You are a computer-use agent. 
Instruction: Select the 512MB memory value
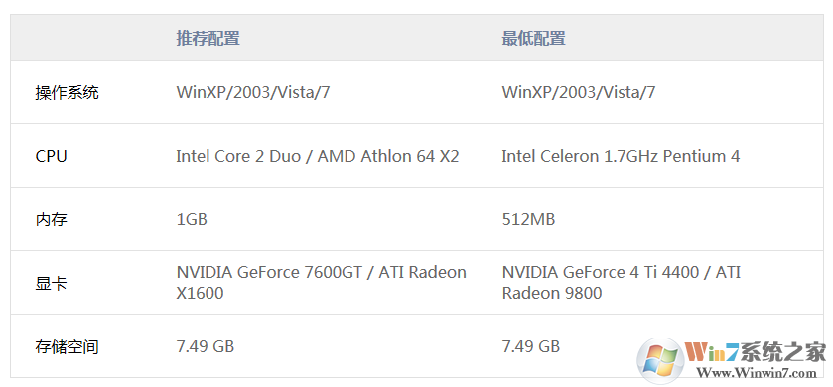tap(528, 219)
